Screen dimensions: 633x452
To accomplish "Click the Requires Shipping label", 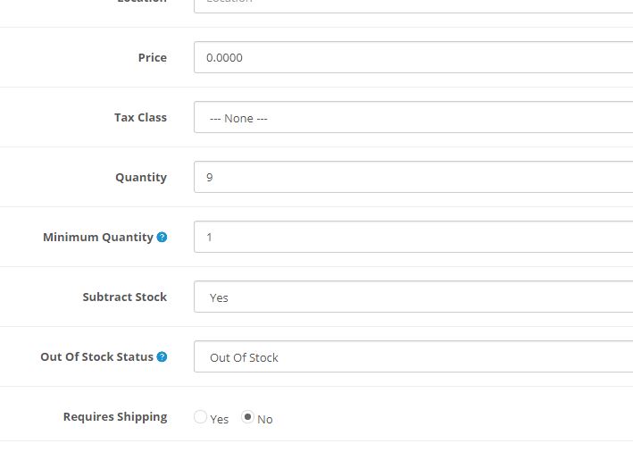I will click(115, 416).
